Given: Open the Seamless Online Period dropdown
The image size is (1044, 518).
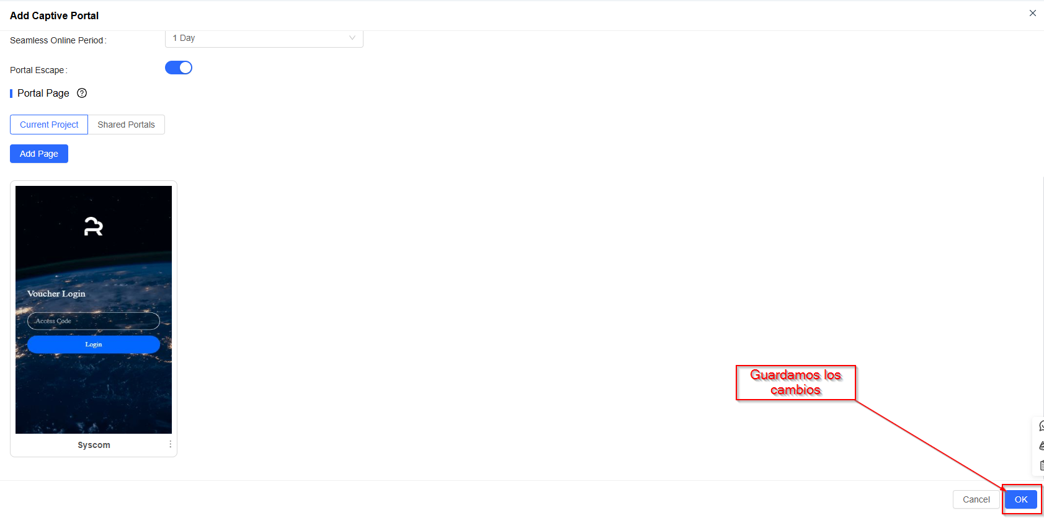Looking at the screenshot, I should pyautogui.click(x=264, y=38).
